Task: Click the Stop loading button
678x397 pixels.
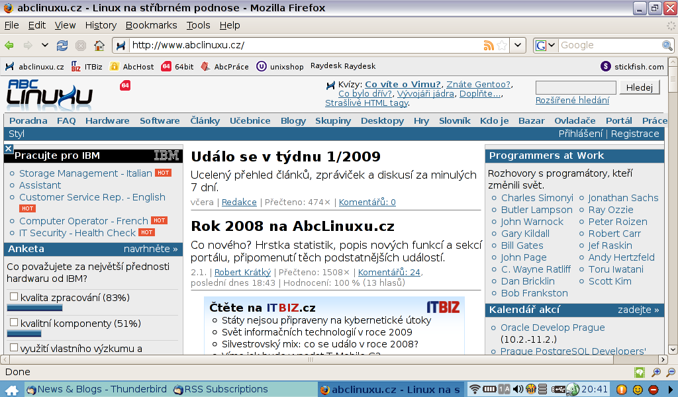Action: (x=81, y=46)
